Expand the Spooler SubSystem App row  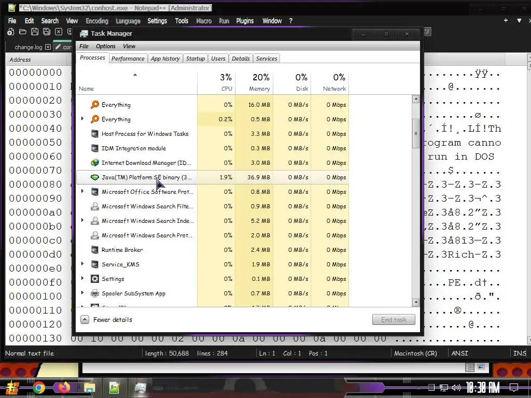click(82, 293)
